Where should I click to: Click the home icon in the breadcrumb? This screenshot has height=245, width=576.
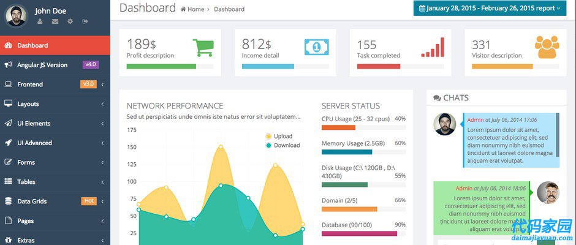click(183, 10)
